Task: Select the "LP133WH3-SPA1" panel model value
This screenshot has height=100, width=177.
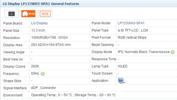Action: [x=131, y=23]
